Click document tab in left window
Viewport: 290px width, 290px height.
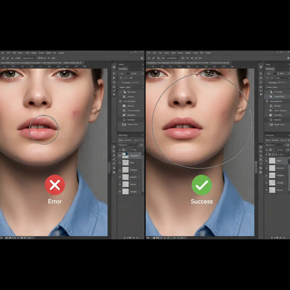point(31,63)
